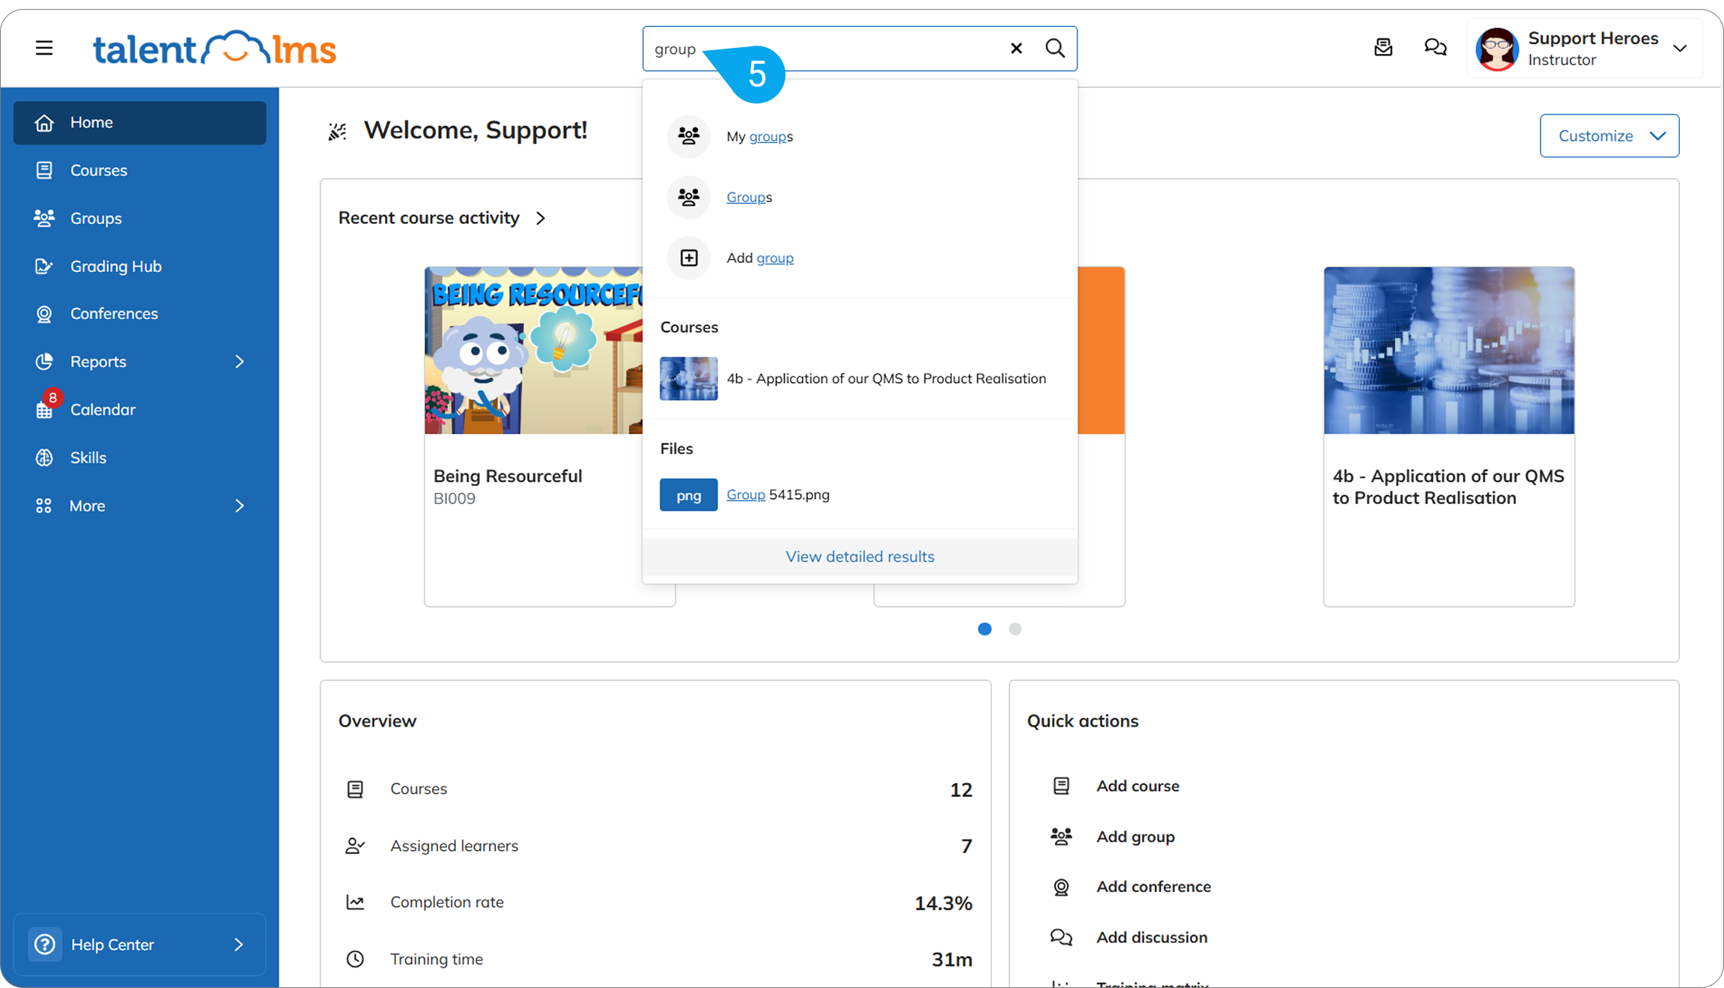Image resolution: width=1724 pixels, height=988 pixels.
Task: Click the Reports pie chart icon
Action: pyautogui.click(x=44, y=361)
